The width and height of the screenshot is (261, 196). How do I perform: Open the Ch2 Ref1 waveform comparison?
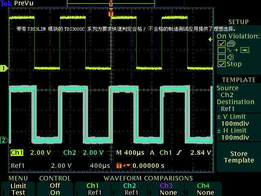[x=130, y=189]
